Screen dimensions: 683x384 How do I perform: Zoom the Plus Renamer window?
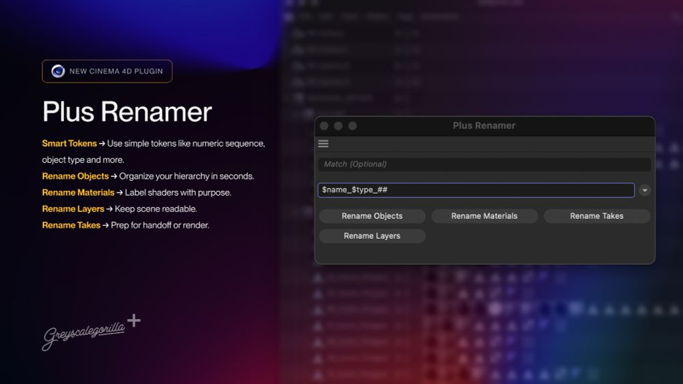[352, 125]
